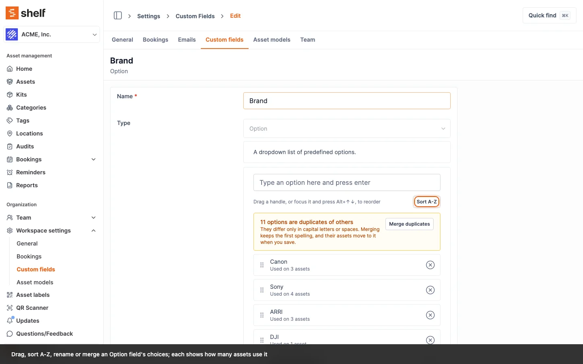Go to Kits using its icon
Image resolution: width=583 pixels, height=364 pixels.
point(10,95)
